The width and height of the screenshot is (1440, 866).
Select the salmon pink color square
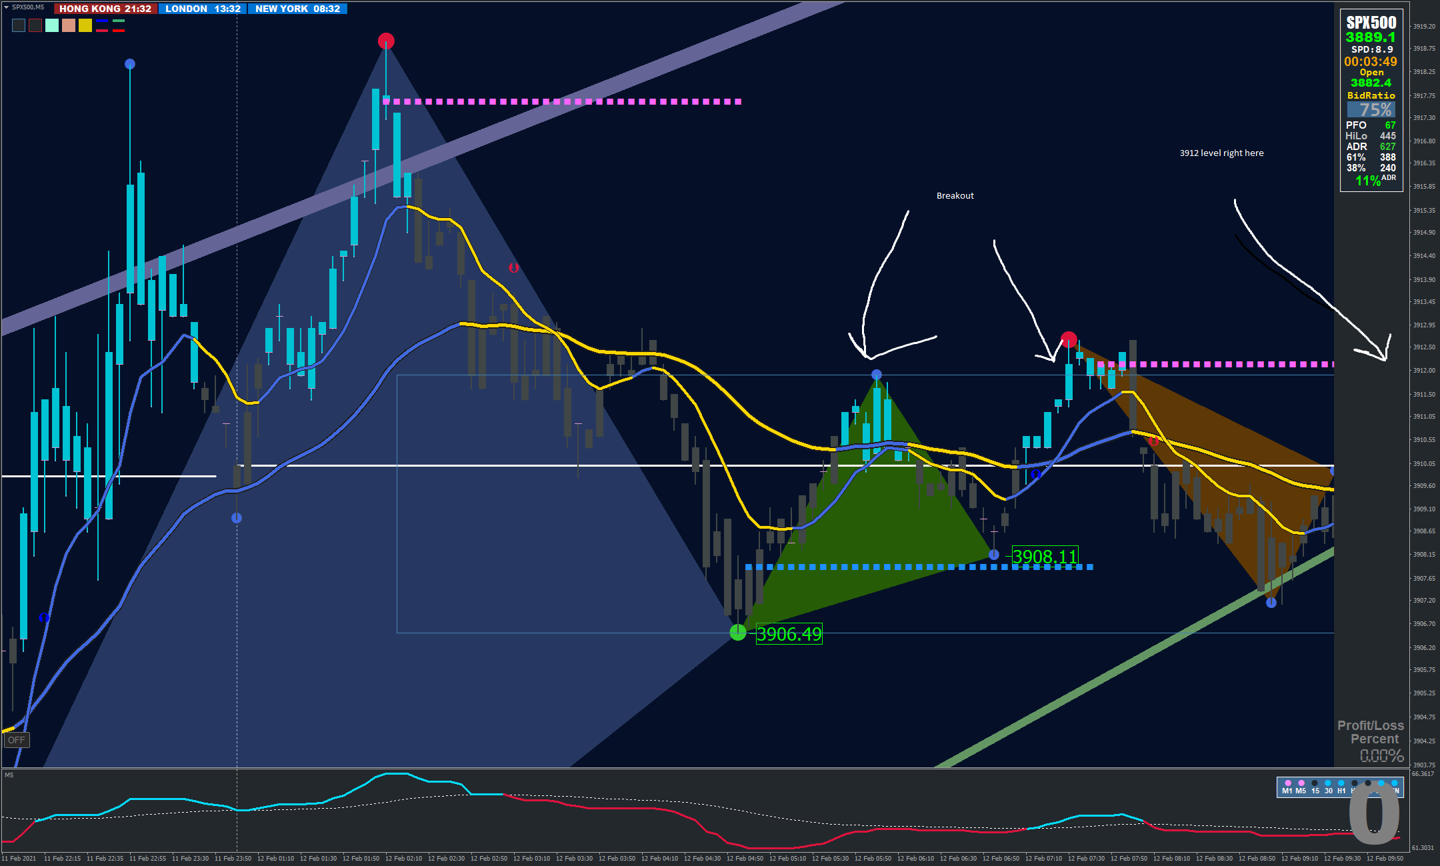click(69, 25)
